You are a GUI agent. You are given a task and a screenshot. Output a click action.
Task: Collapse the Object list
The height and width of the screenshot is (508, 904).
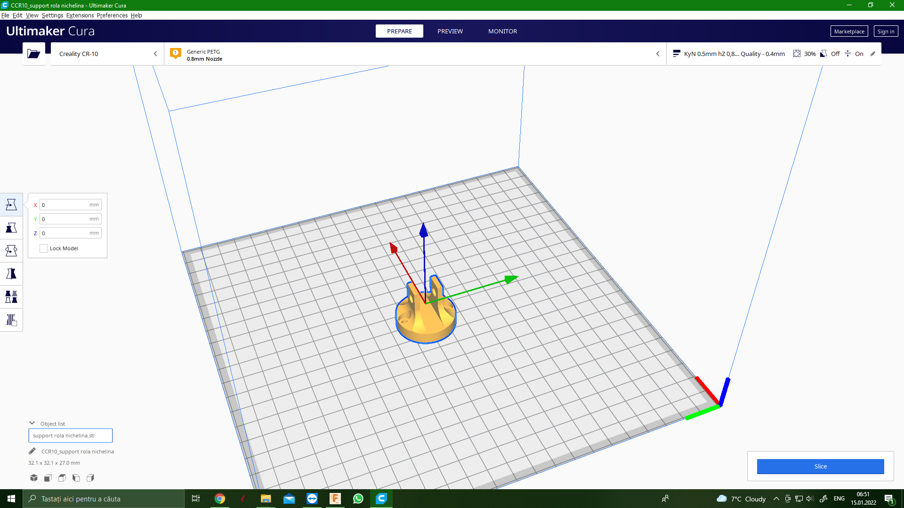pyautogui.click(x=32, y=423)
